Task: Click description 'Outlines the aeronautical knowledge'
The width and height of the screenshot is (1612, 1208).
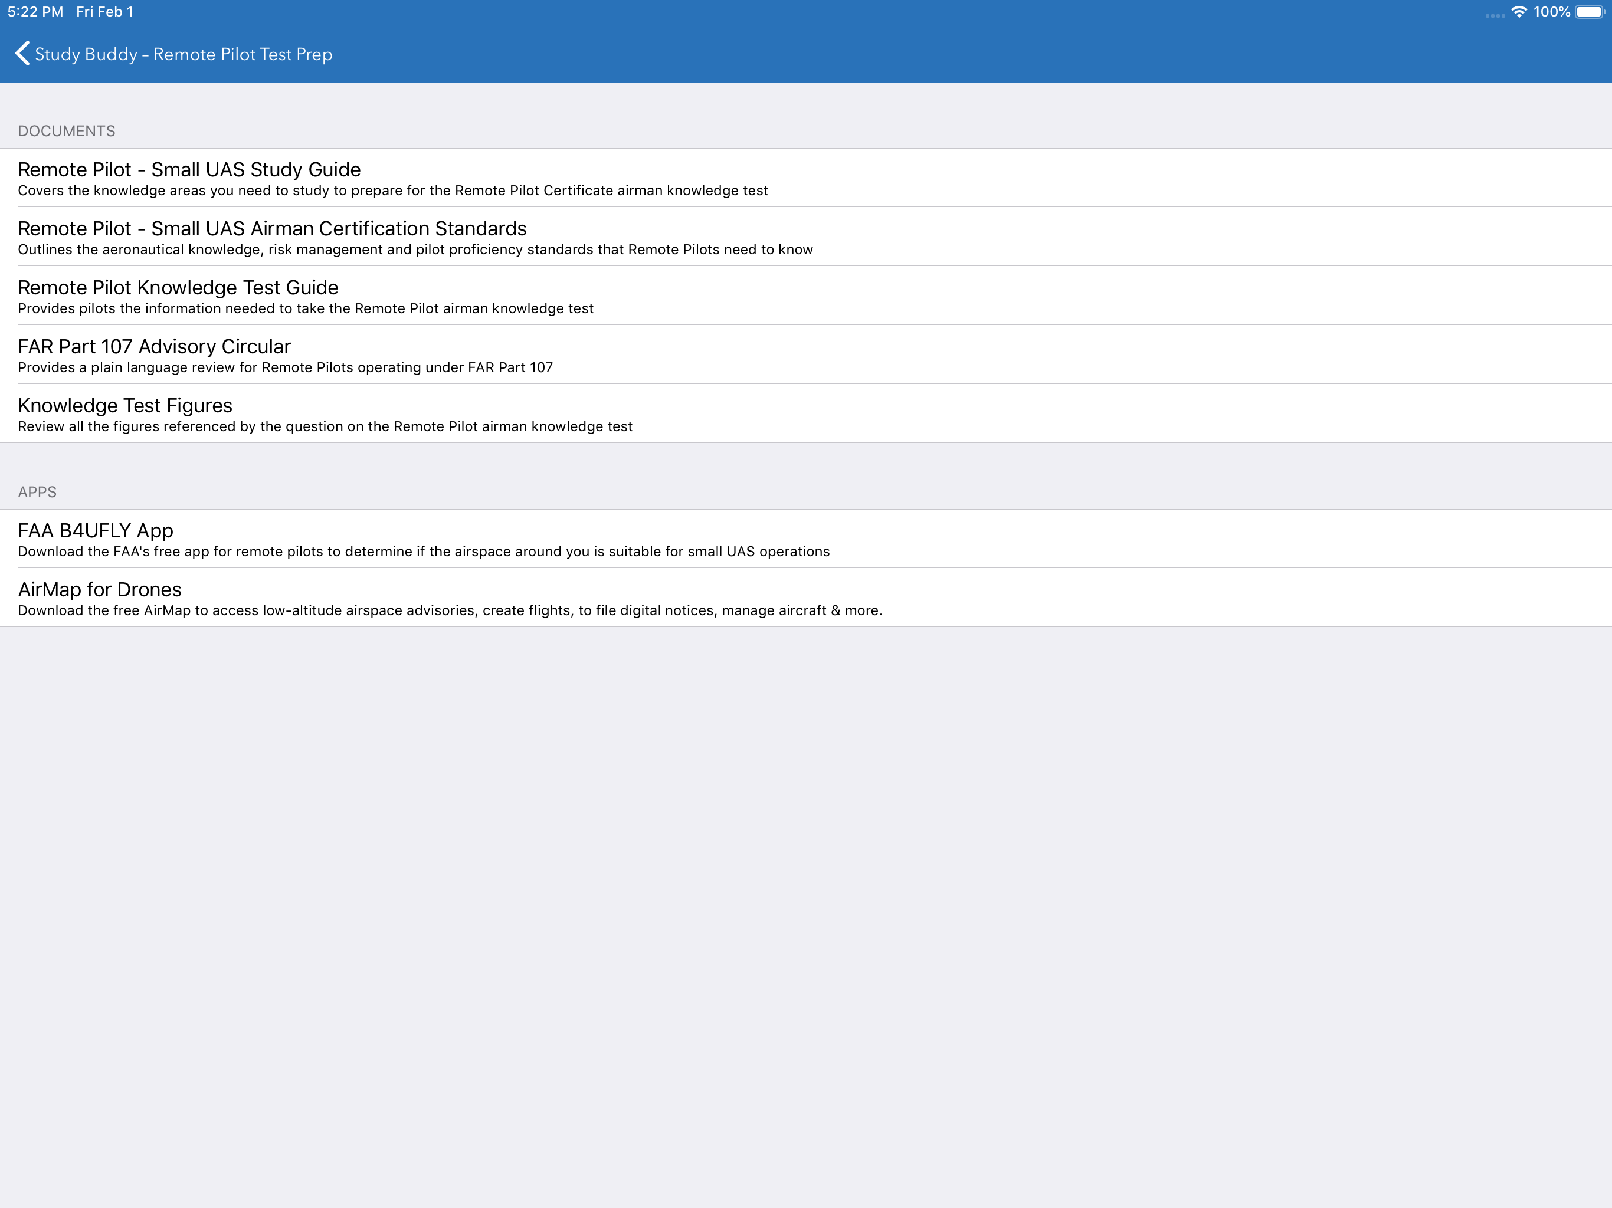Action: tap(415, 250)
